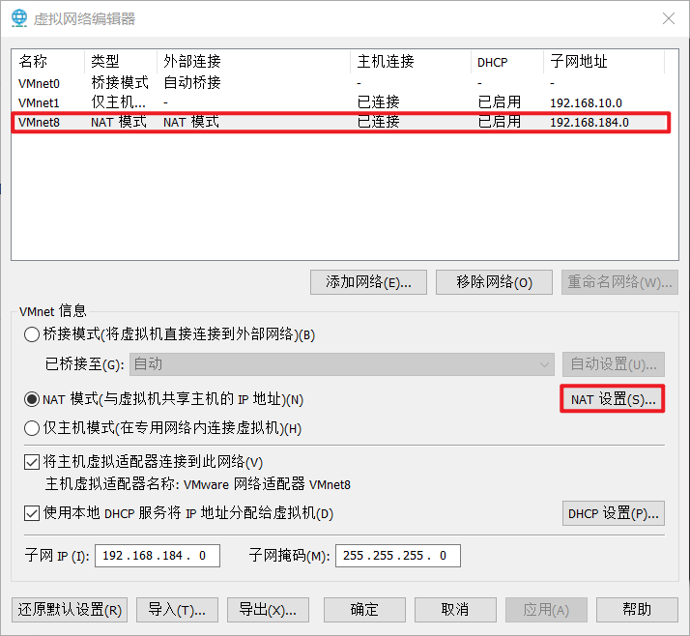This screenshot has height=636, width=690.
Task: Click the disabled 自动设置(U)... button
Action: pyautogui.click(x=614, y=364)
